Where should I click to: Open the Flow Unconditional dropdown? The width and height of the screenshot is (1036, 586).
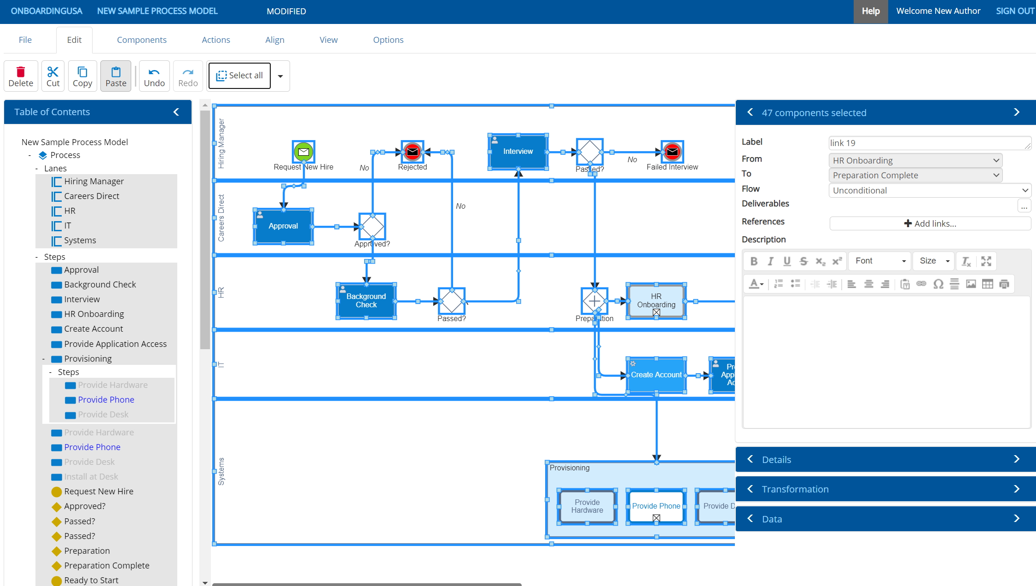929,190
